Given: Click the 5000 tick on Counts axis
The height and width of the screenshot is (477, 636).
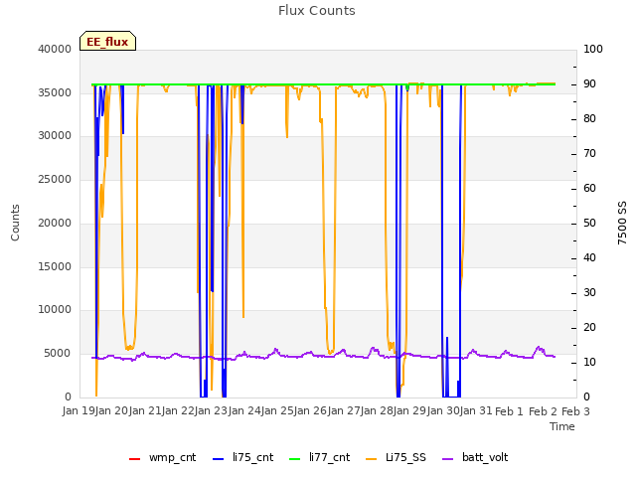Looking at the screenshot, I should pyautogui.click(x=58, y=354).
